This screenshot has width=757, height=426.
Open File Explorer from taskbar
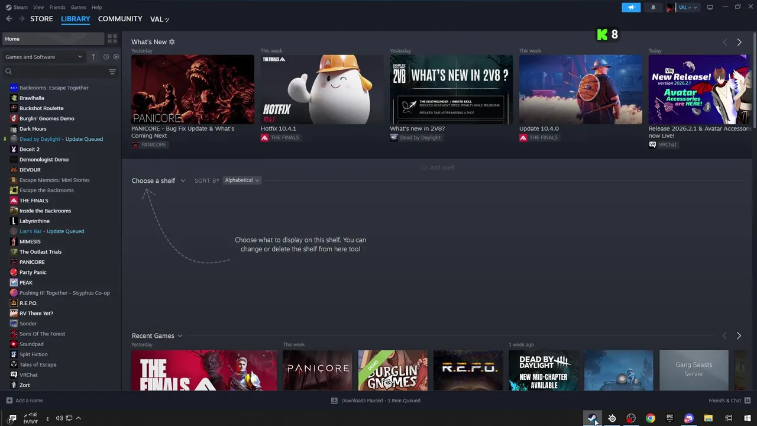[708, 418]
